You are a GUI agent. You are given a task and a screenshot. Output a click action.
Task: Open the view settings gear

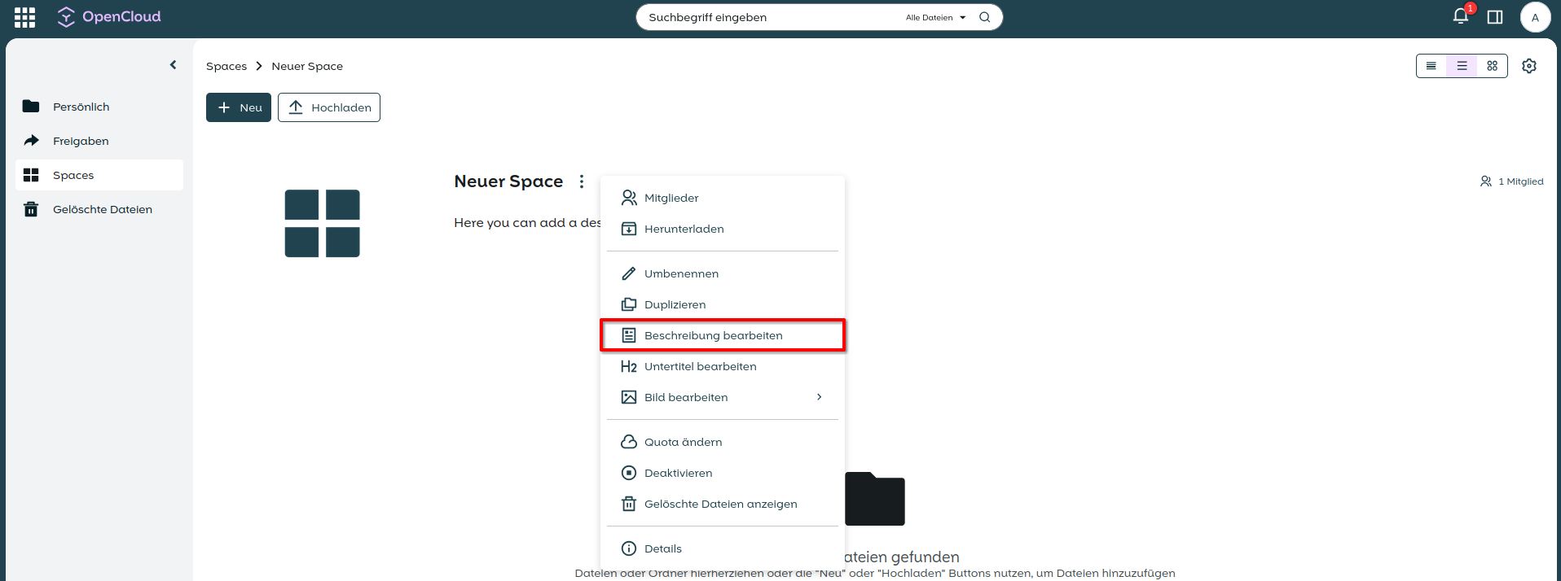(x=1529, y=66)
